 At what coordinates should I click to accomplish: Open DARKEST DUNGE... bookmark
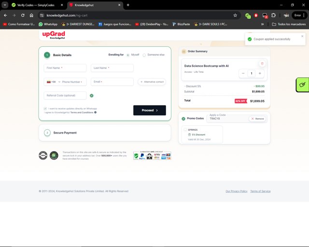pos(78,24)
